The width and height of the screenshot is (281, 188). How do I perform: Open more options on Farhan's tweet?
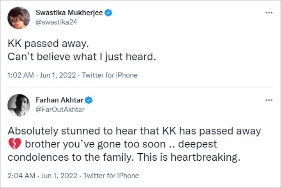(x=269, y=100)
